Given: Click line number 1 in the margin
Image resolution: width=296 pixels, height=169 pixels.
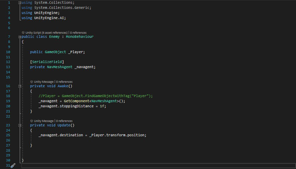Looking at the screenshot, I should point(9,3).
